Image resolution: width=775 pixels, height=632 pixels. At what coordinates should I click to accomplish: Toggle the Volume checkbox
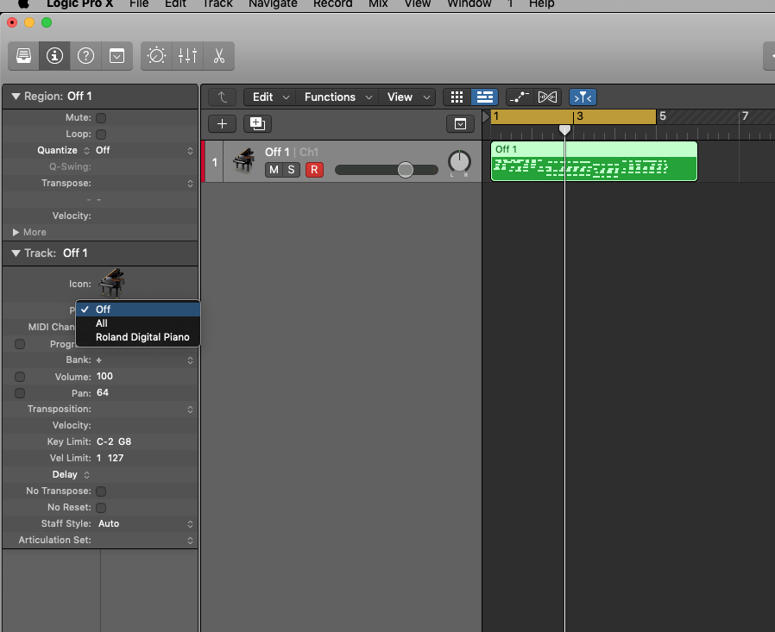tap(20, 378)
